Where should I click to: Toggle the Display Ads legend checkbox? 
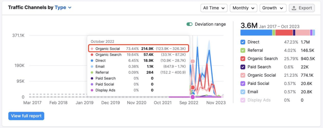[x=243, y=100]
